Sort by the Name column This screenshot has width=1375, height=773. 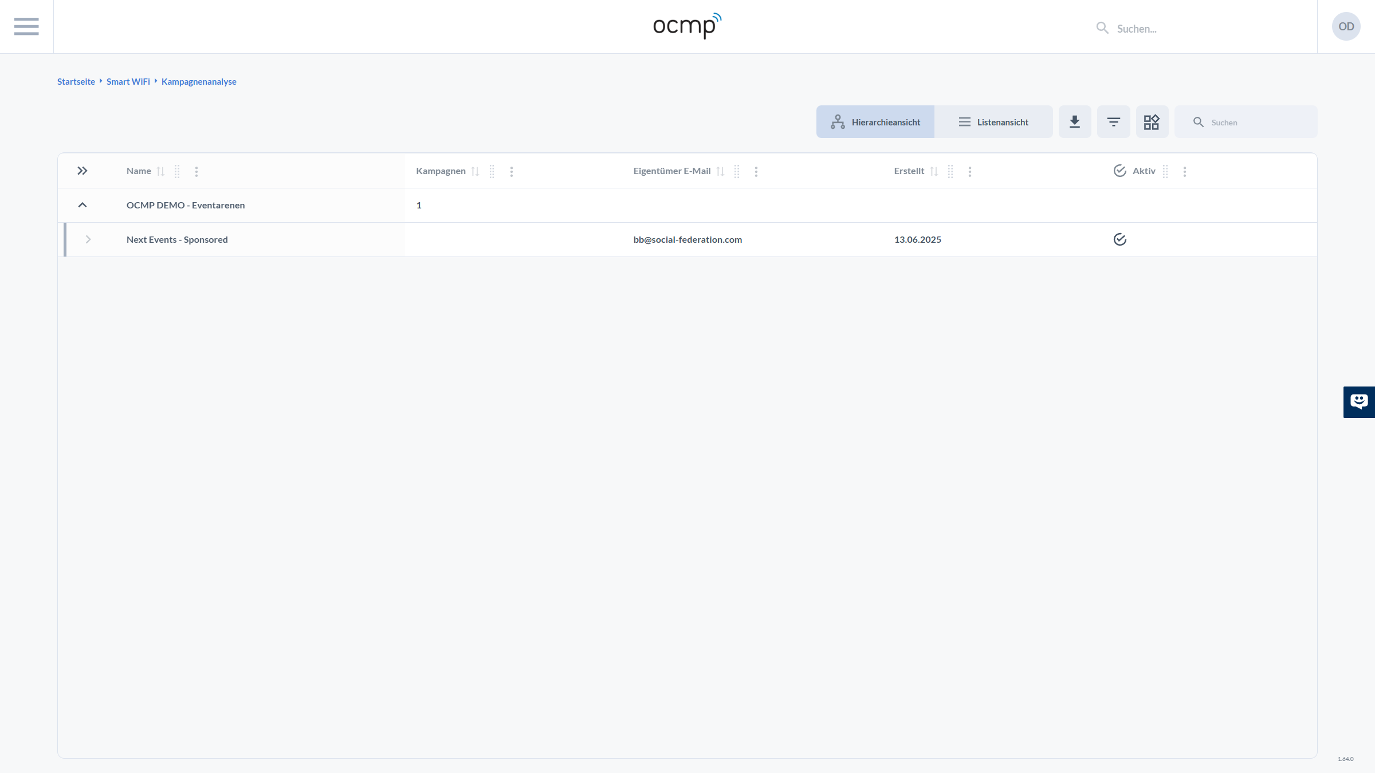160,171
